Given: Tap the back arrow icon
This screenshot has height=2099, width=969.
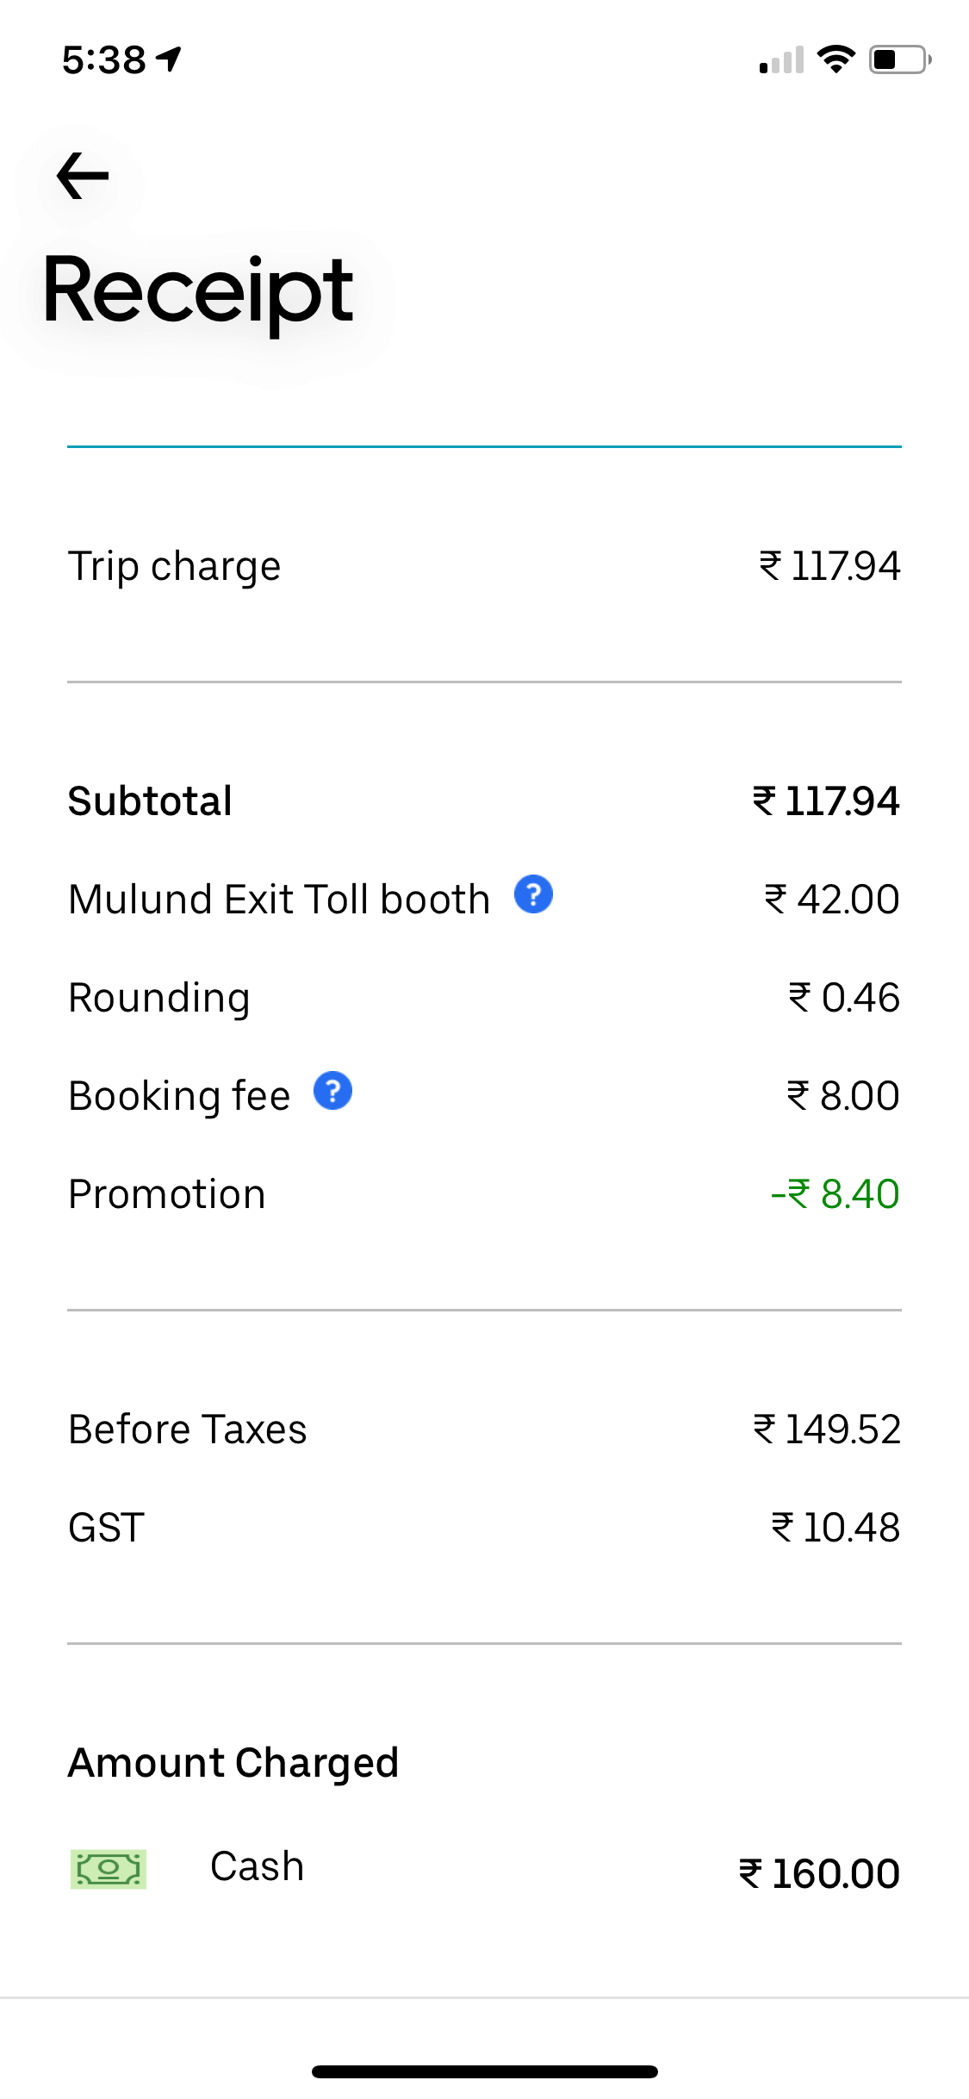Looking at the screenshot, I should point(83,176).
